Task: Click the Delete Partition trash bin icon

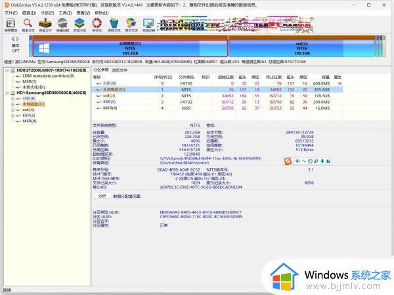Action: tap(114, 25)
